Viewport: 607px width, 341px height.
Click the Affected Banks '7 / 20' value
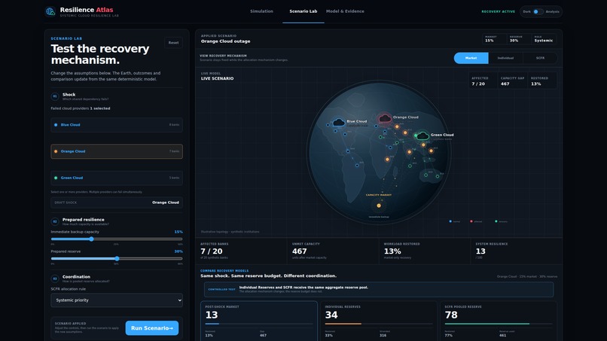[212, 251]
